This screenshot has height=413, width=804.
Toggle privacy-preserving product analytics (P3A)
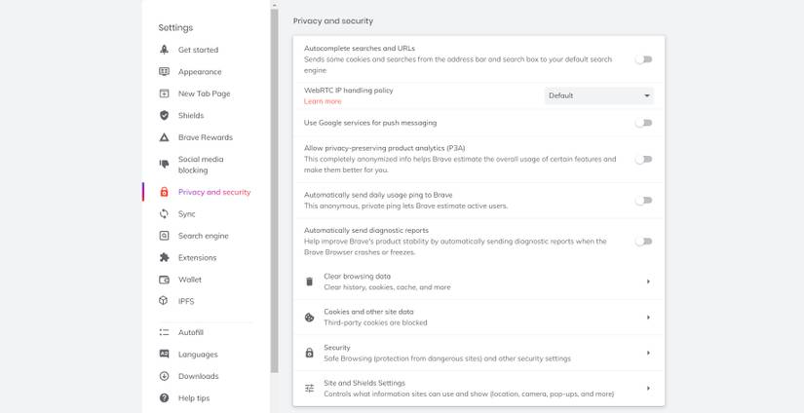tap(643, 159)
